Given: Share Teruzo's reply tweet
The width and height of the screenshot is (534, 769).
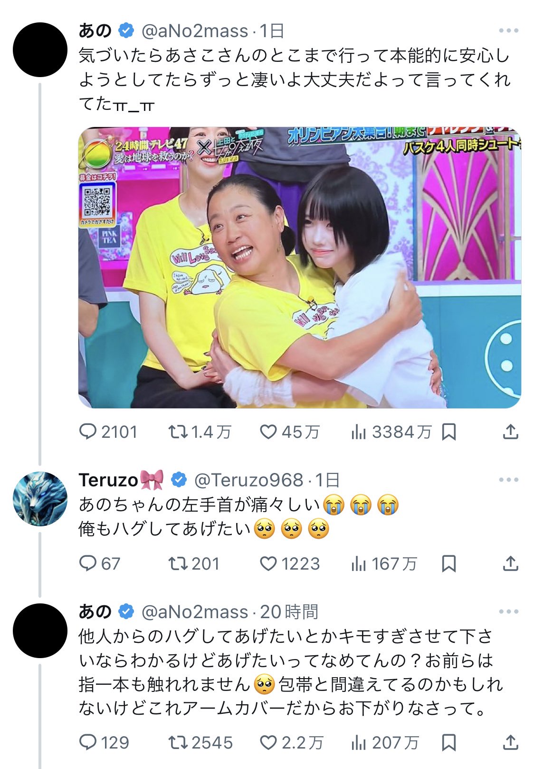Looking at the screenshot, I should 510,564.
